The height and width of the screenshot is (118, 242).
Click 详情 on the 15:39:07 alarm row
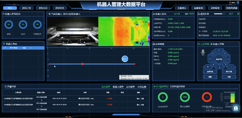(x=142, y=98)
